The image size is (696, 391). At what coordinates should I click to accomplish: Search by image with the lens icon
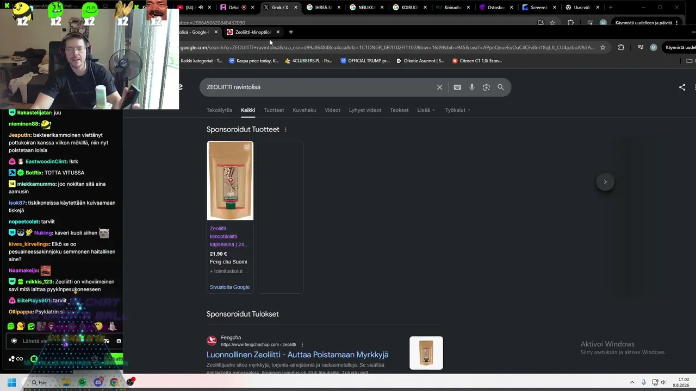[x=486, y=87]
